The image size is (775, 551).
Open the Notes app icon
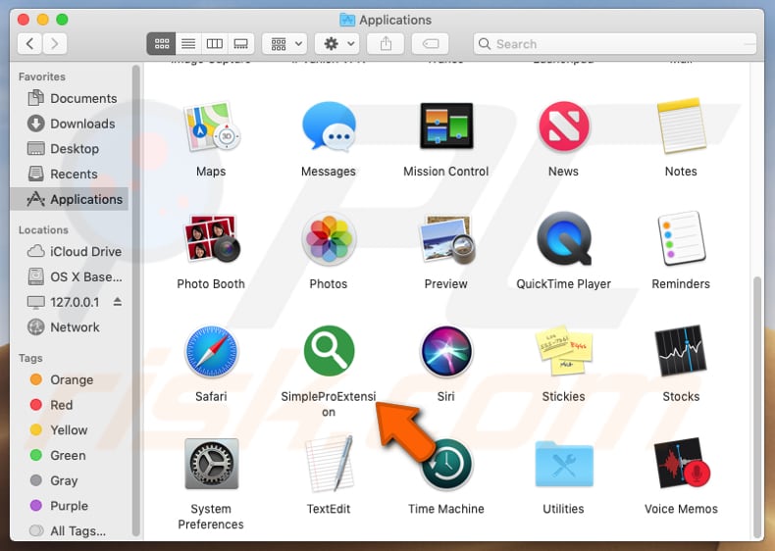(681, 126)
